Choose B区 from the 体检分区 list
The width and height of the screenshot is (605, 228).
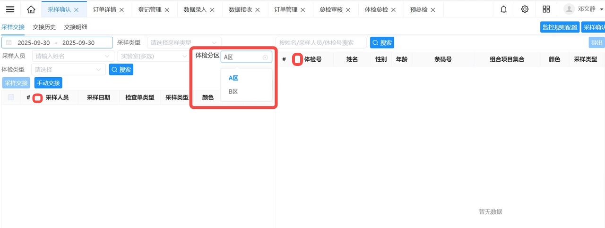click(x=233, y=92)
